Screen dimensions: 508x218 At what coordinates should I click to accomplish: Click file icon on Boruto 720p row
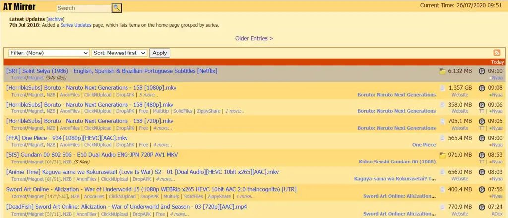click(443, 121)
